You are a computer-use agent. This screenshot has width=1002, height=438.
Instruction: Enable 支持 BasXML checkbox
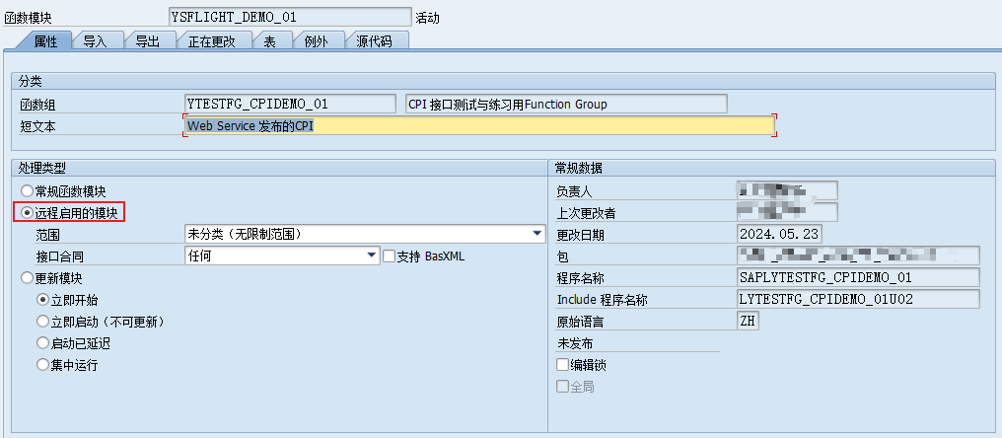389,256
